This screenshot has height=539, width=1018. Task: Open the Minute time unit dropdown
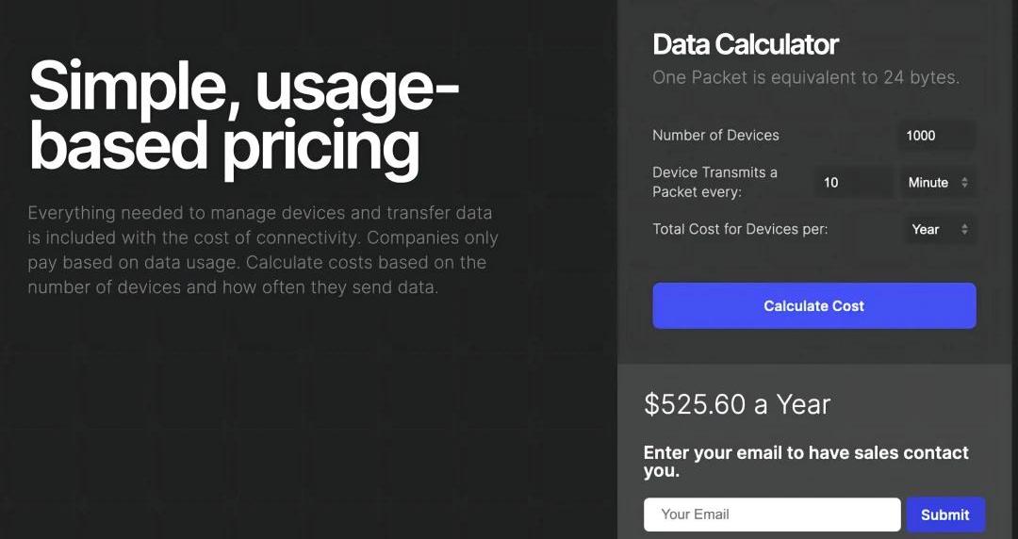coord(937,183)
